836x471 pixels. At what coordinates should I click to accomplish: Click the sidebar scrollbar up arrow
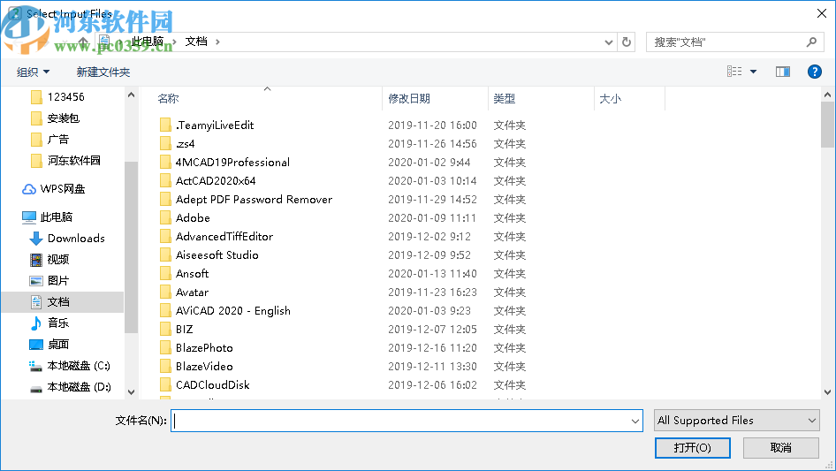[x=131, y=95]
